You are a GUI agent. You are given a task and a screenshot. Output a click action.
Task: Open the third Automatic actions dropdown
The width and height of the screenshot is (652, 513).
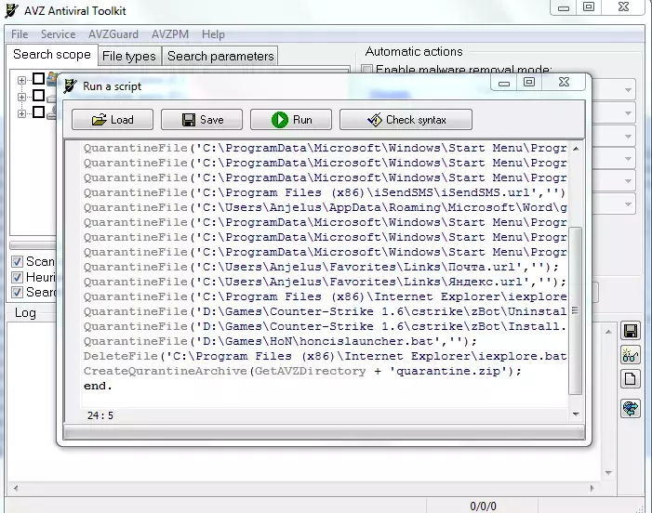[x=628, y=136]
